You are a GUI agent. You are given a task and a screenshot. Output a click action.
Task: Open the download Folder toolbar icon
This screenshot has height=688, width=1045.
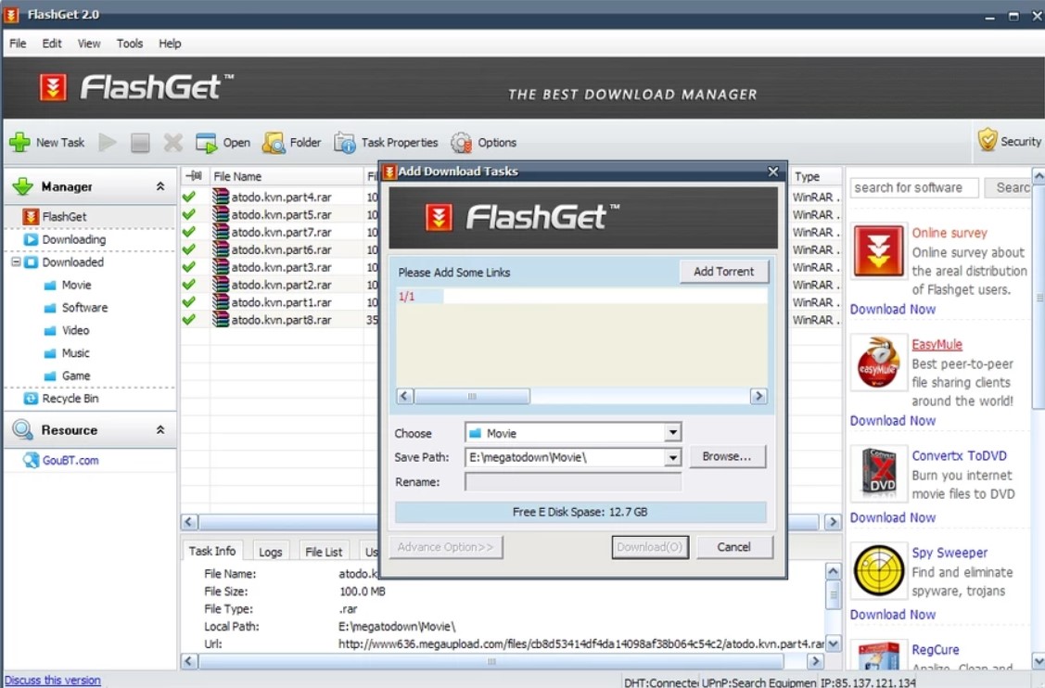274,142
